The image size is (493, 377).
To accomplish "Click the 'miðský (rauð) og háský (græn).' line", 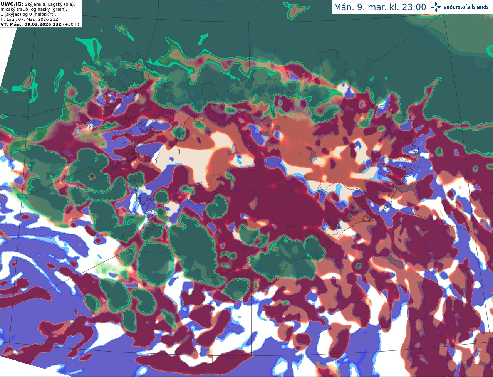I will coord(34,9).
